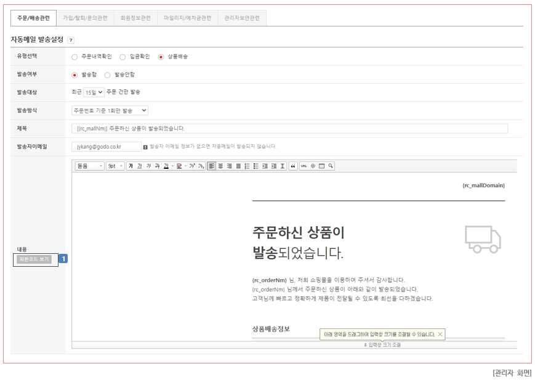535x382 pixels.
Task: Open the 마일리지/예치금관련 tab
Action: pyautogui.click(x=187, y=18)
